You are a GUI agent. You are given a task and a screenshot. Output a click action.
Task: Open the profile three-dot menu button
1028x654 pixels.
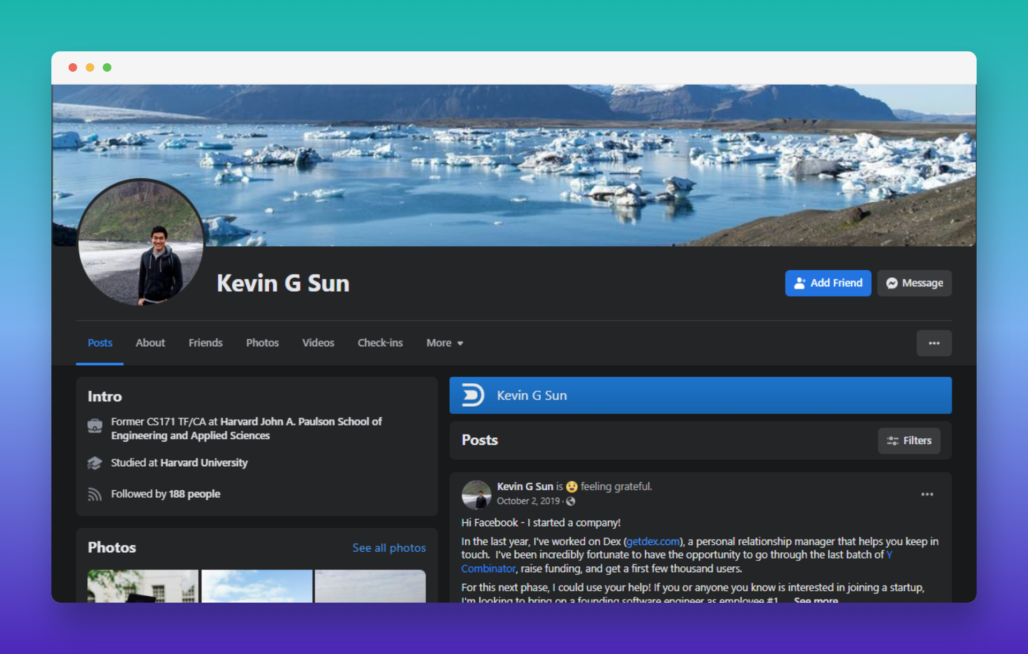(933, 343)
